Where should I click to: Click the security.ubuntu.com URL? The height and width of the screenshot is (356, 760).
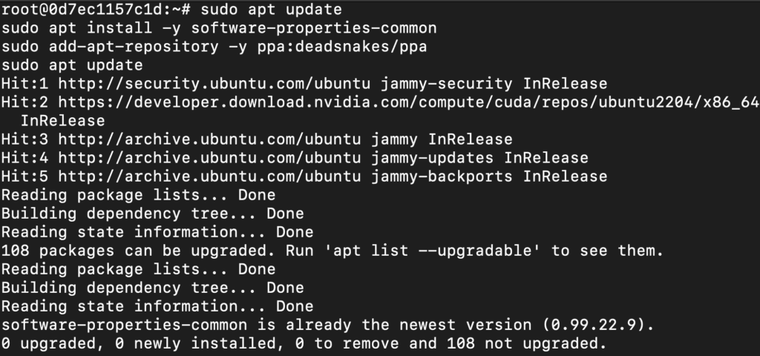(x=214, y=84)
